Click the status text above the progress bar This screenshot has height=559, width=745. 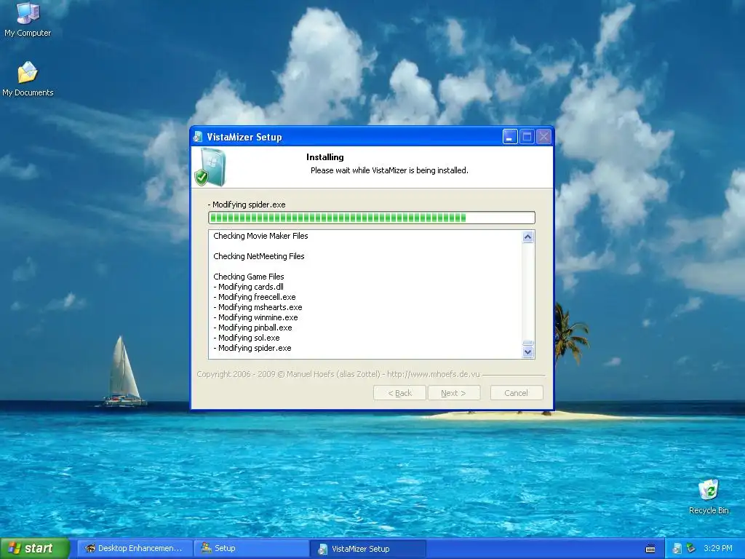247,205
